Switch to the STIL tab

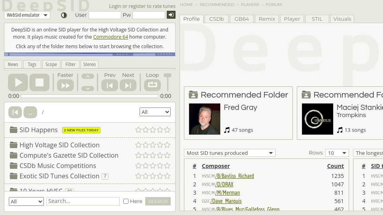coord(317,19)
